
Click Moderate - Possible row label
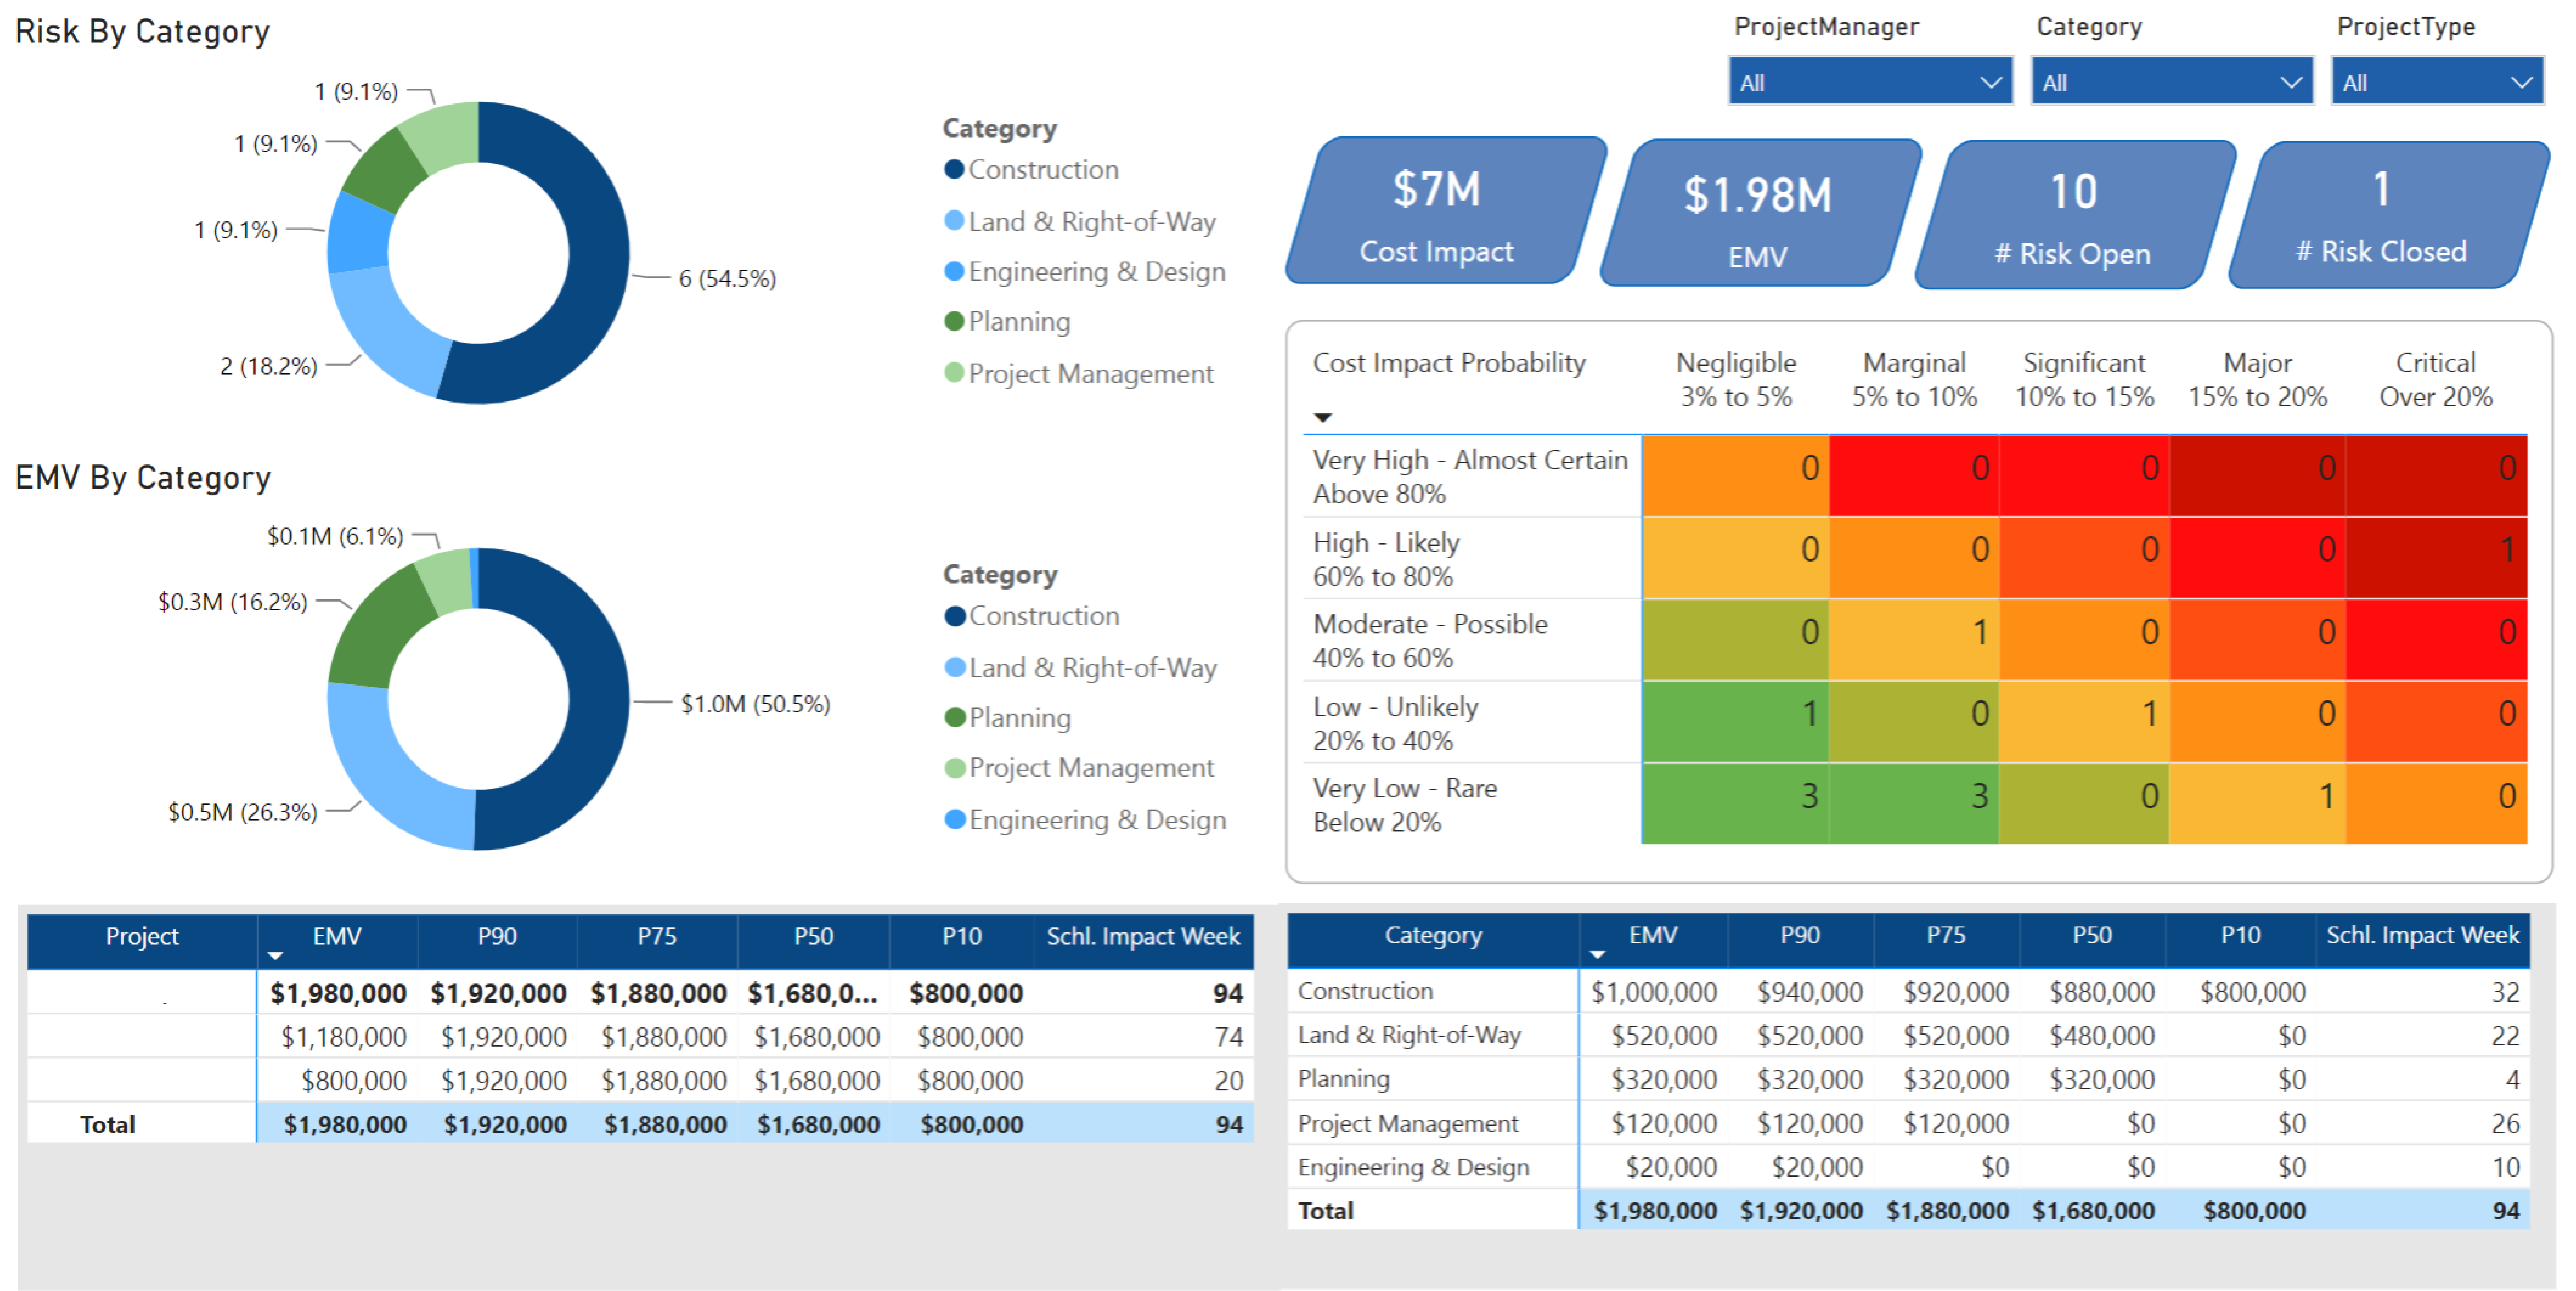[1430, 641]
